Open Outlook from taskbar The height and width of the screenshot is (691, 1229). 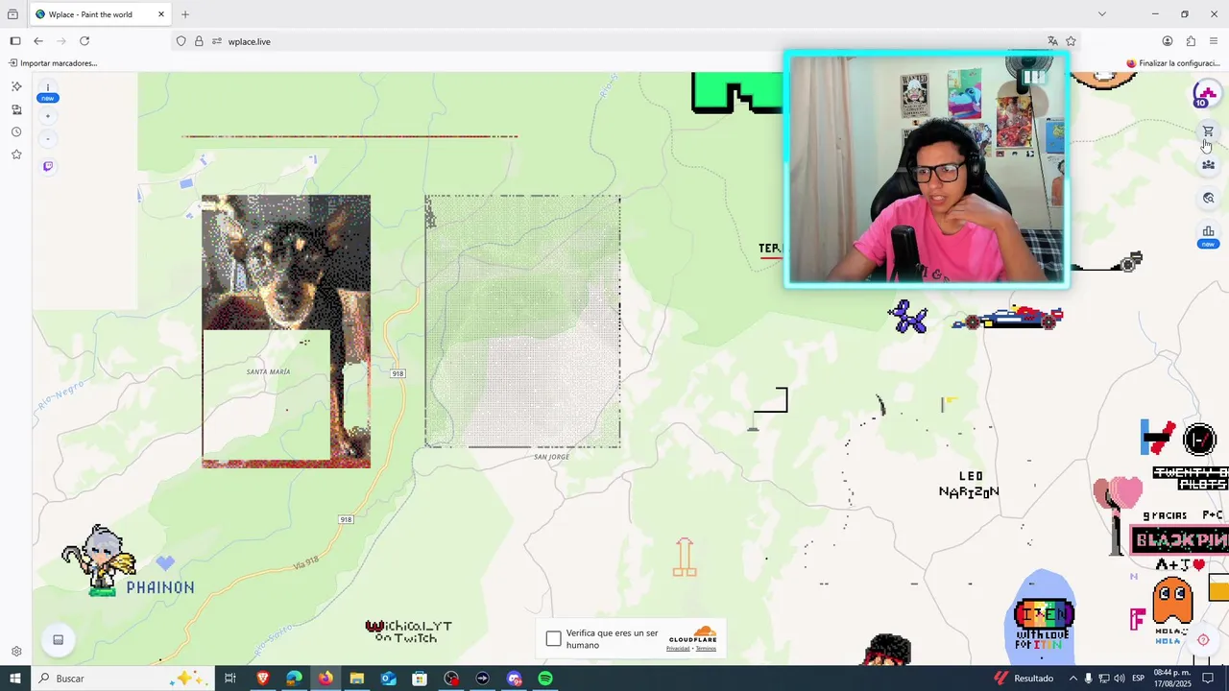coord(388,679)
